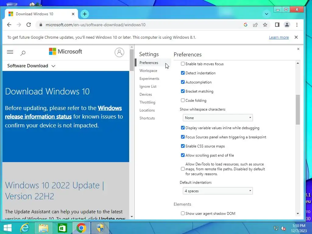The image size is (312, 234).
Task: Open the Microsoft site search
Action: (23, 53)
